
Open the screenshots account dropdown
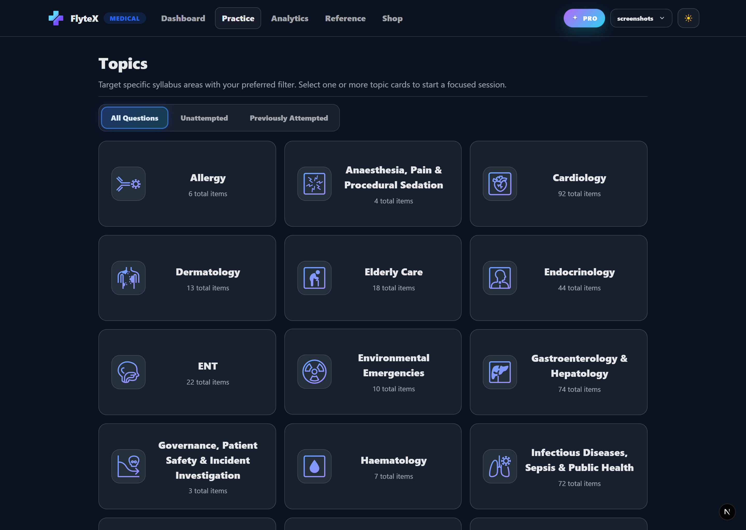click(641, 18)
